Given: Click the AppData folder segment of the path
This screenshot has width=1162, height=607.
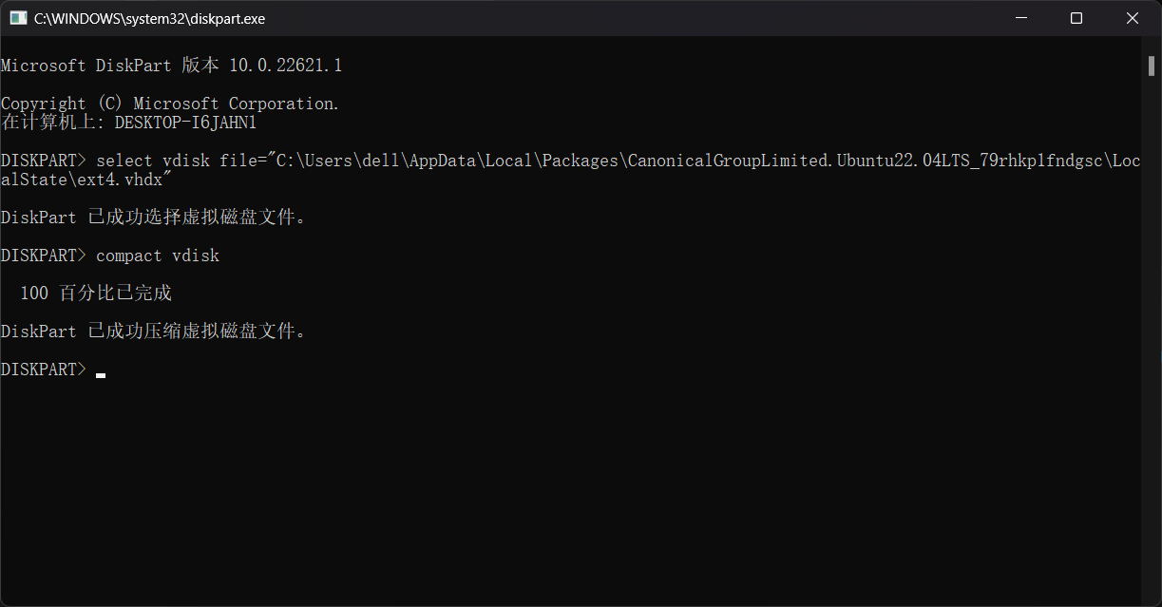Looking at the screenshot, I should 442,161.
